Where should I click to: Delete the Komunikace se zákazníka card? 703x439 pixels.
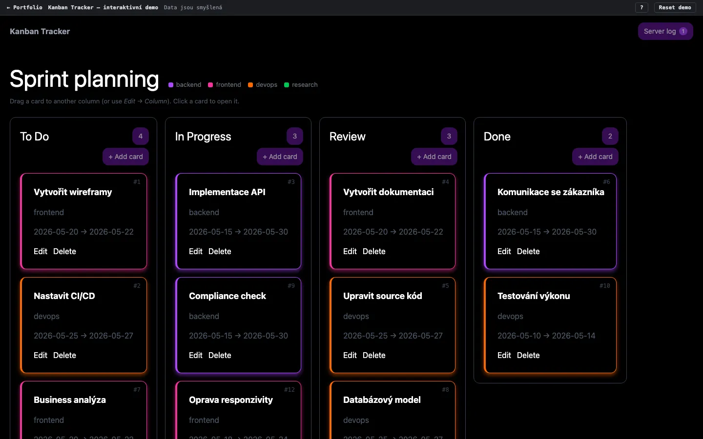528,251
